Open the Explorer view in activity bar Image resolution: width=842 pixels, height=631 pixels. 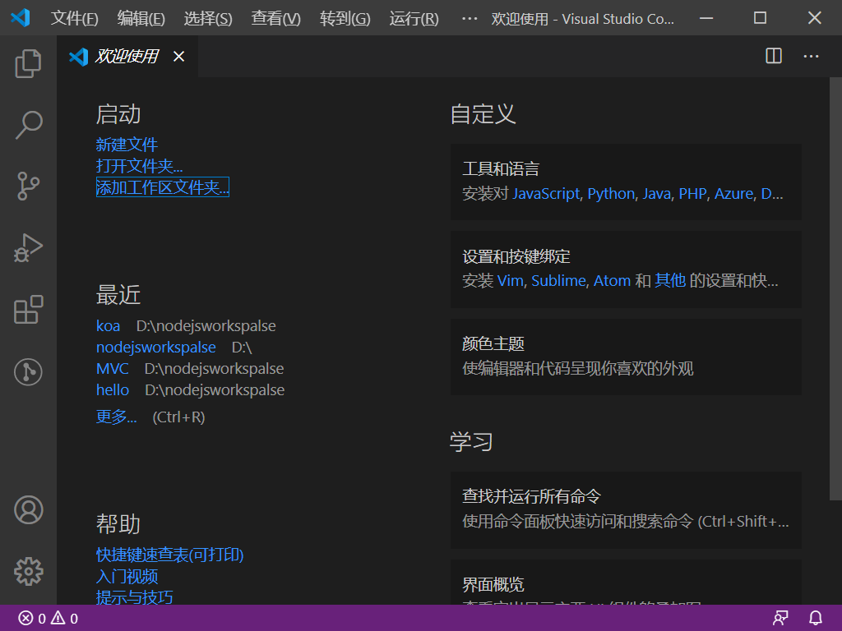pos(28,63)
